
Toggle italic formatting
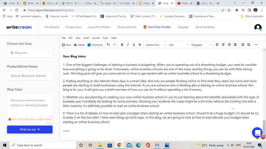(128, 45)
